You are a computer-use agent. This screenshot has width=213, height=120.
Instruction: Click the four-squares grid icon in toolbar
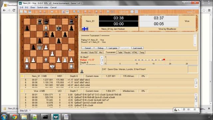(136, 12)
